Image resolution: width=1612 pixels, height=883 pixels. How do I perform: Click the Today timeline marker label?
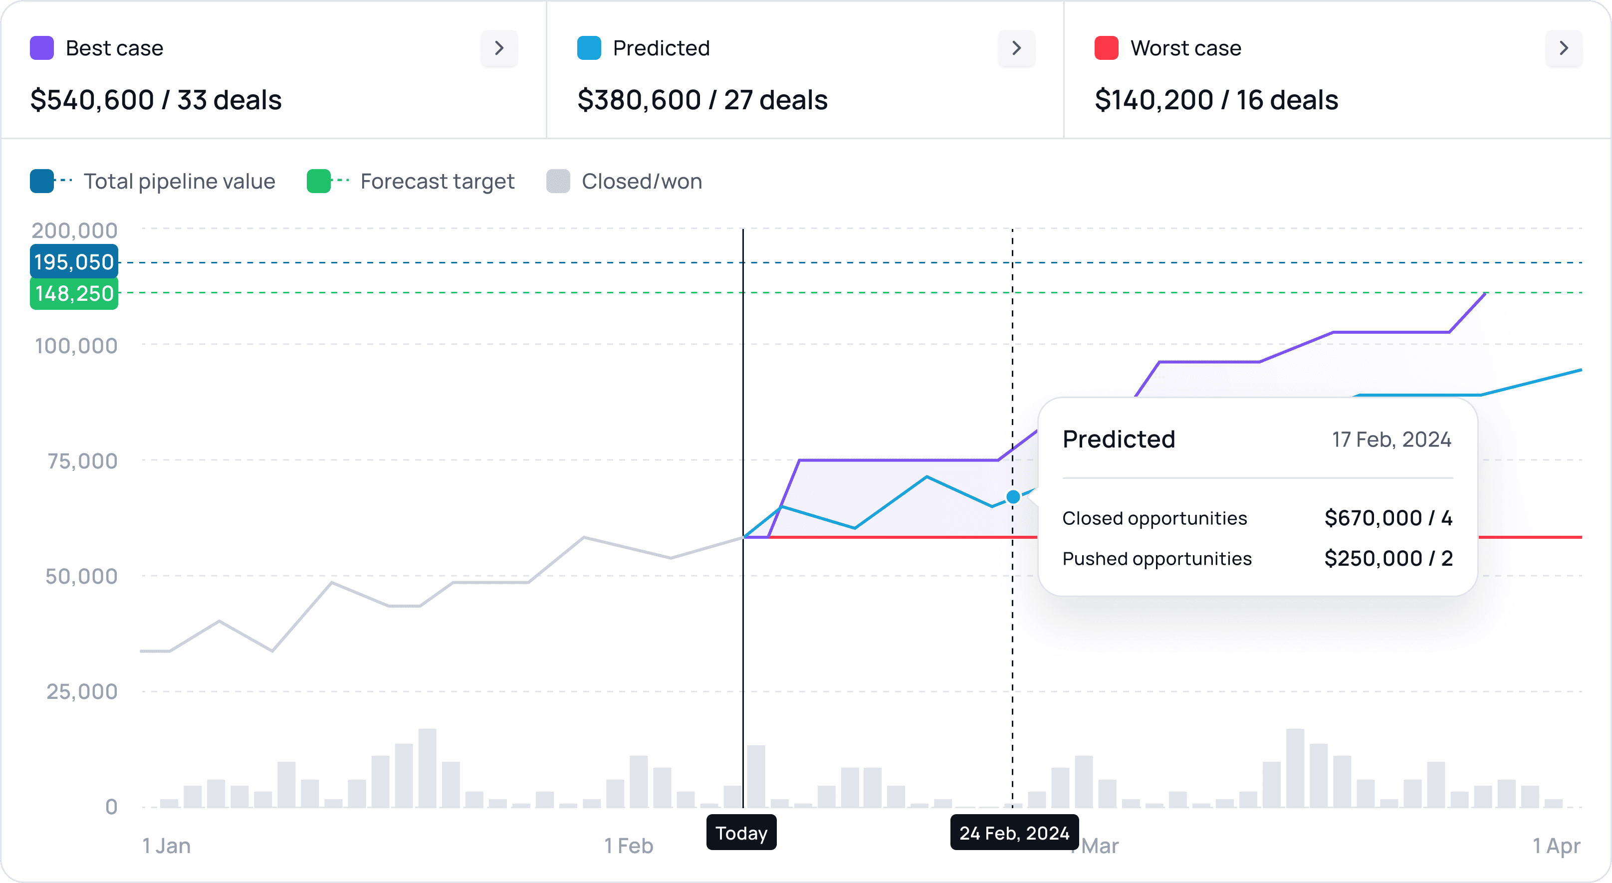(741, 833)
